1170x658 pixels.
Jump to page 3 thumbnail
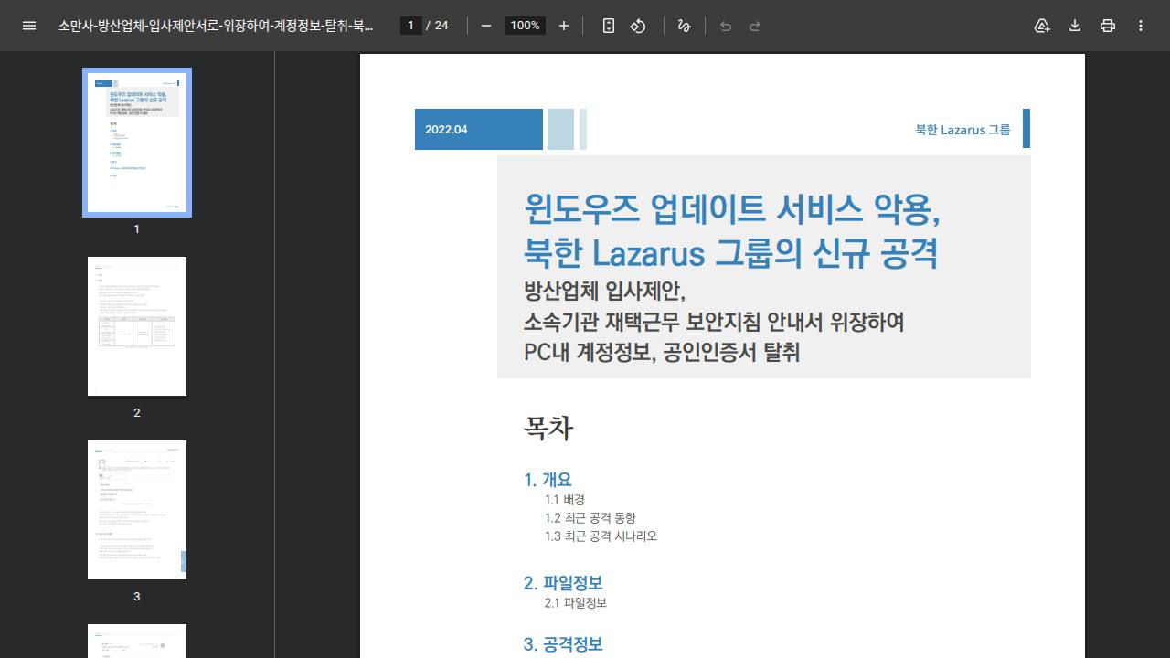click(x=137, y=510)
